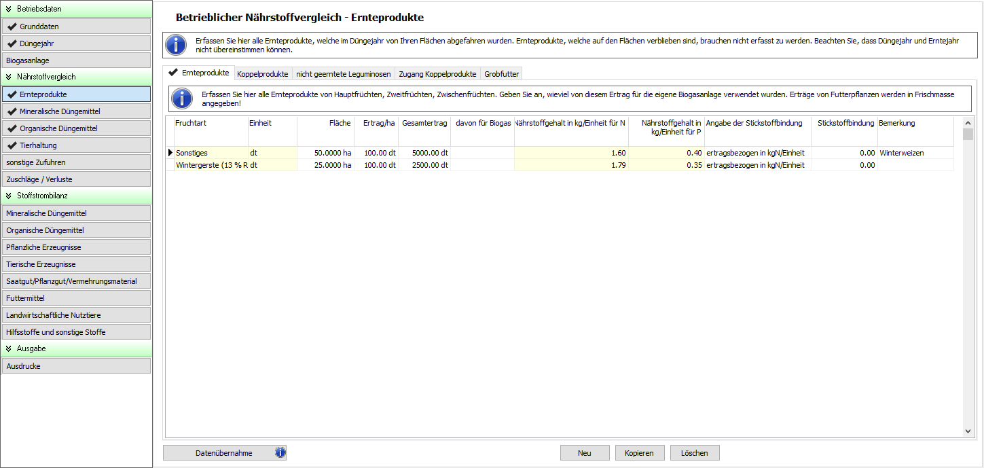Click the checkmark icon beside Tierhaltung
The image size is (984, 468).
point(12,145)
